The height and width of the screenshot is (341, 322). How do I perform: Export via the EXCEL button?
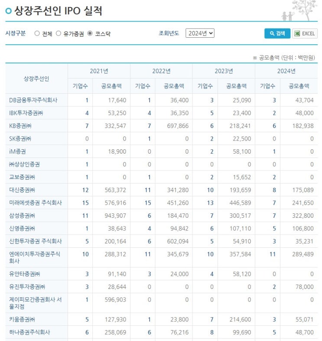pos(305,33)
